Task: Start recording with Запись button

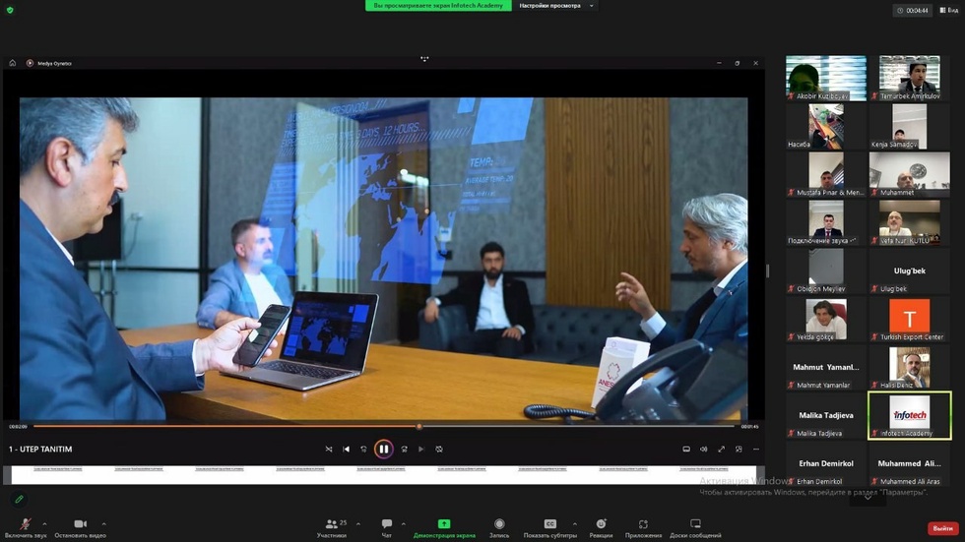Action: point(499,527)
